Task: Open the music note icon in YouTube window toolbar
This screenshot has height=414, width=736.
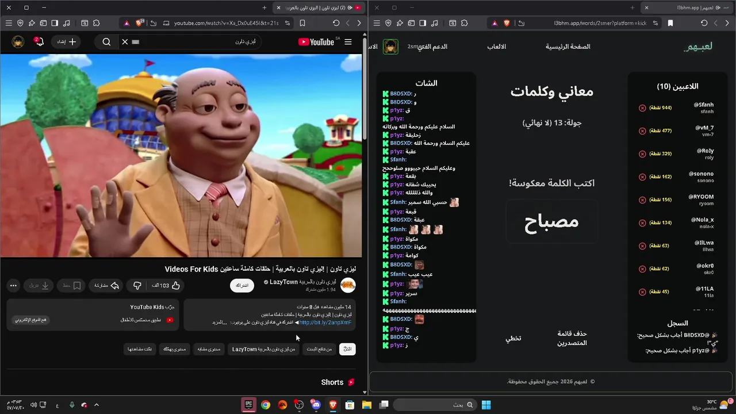Action: pos(66,23)
